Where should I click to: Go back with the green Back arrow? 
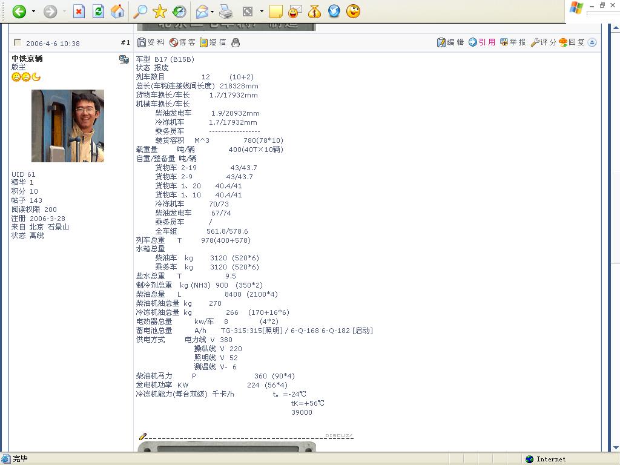coord(19,12)
